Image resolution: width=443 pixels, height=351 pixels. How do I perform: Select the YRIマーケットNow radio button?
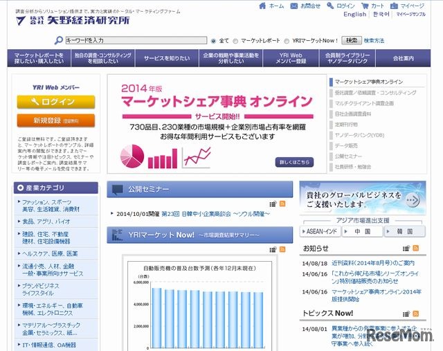pyautogui.click(x=287, y=41)
